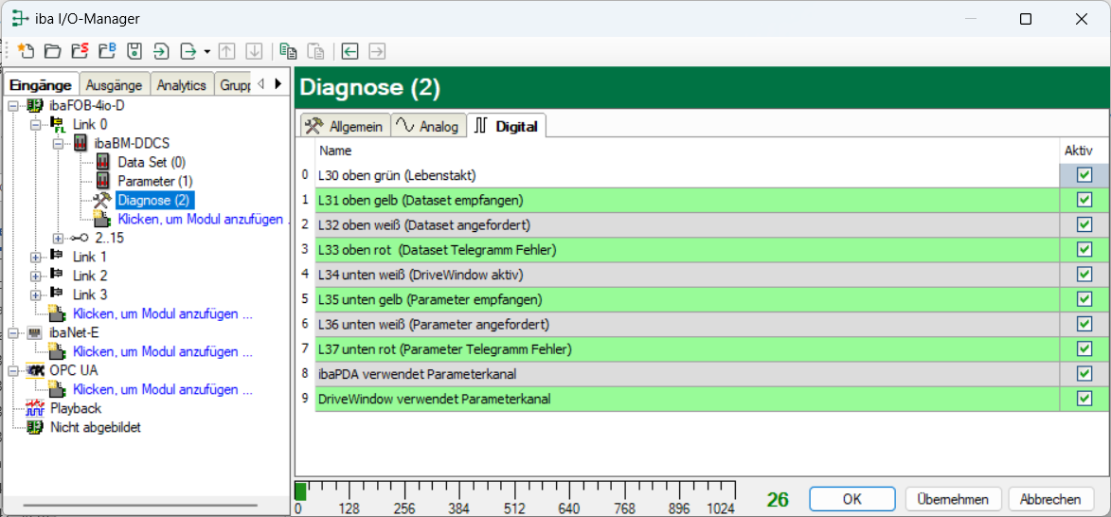Click the export icon with outward arrow
1111x517 pixels.
(x=188, y=51)
